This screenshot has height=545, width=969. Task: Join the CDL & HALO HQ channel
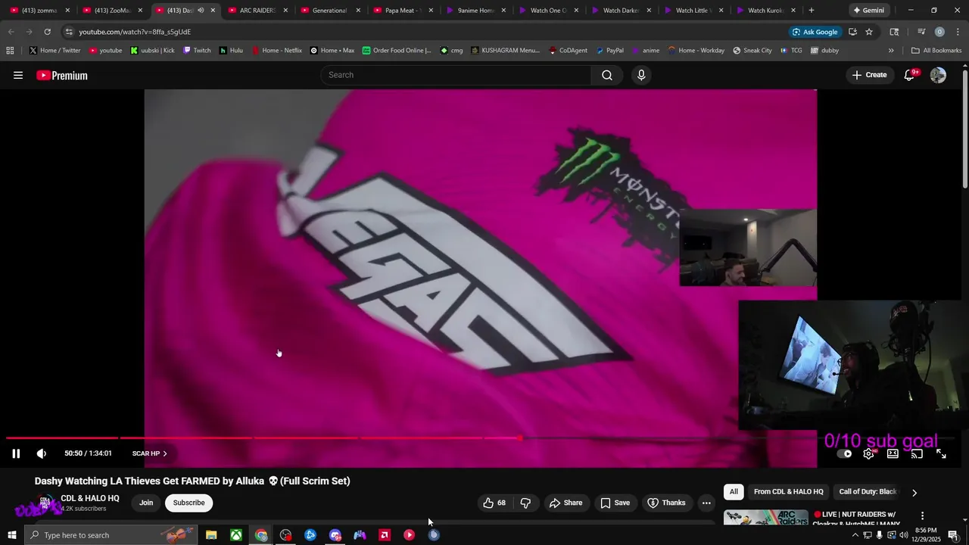(x=146, y=503)
